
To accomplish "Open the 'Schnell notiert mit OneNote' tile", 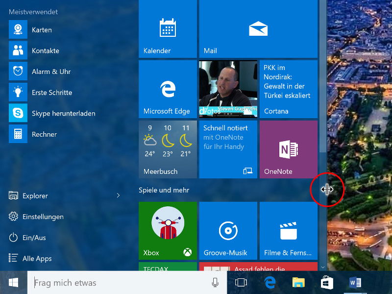I will 228,149.
